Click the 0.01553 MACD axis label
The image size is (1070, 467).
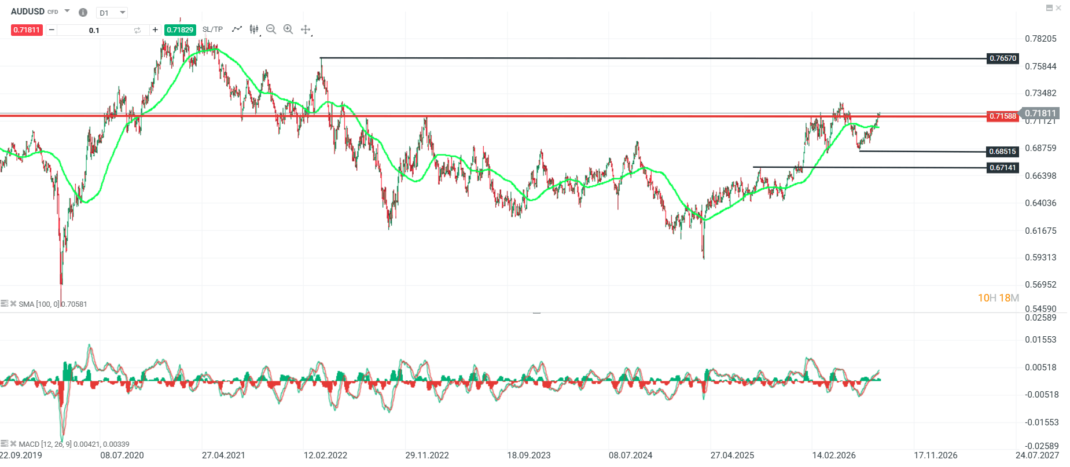pyautogui.click(x=1042, y=340)
